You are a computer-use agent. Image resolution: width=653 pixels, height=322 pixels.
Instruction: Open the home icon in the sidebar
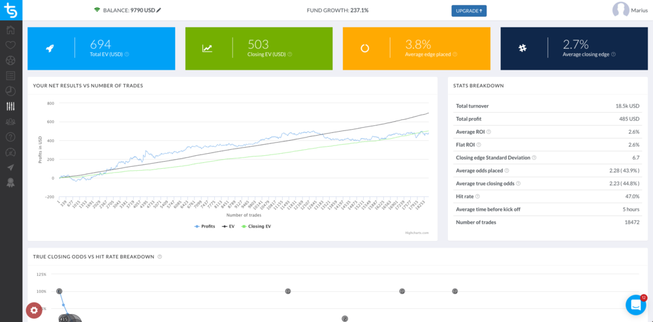click(11, 30)
